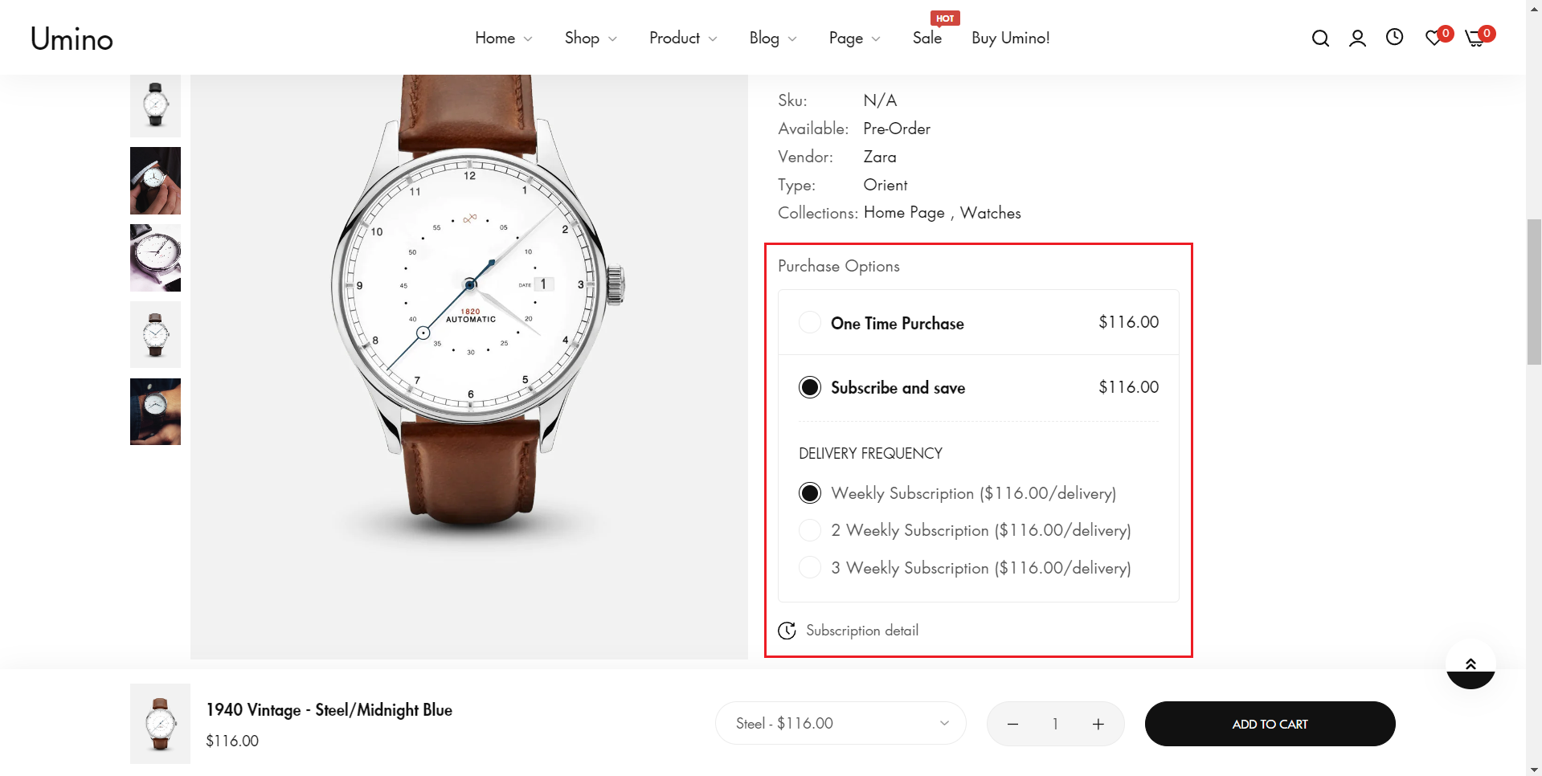Click the plus quantity icon
The width and height of the screenshot is (1542, 776).
click(x=1098, y=724)
